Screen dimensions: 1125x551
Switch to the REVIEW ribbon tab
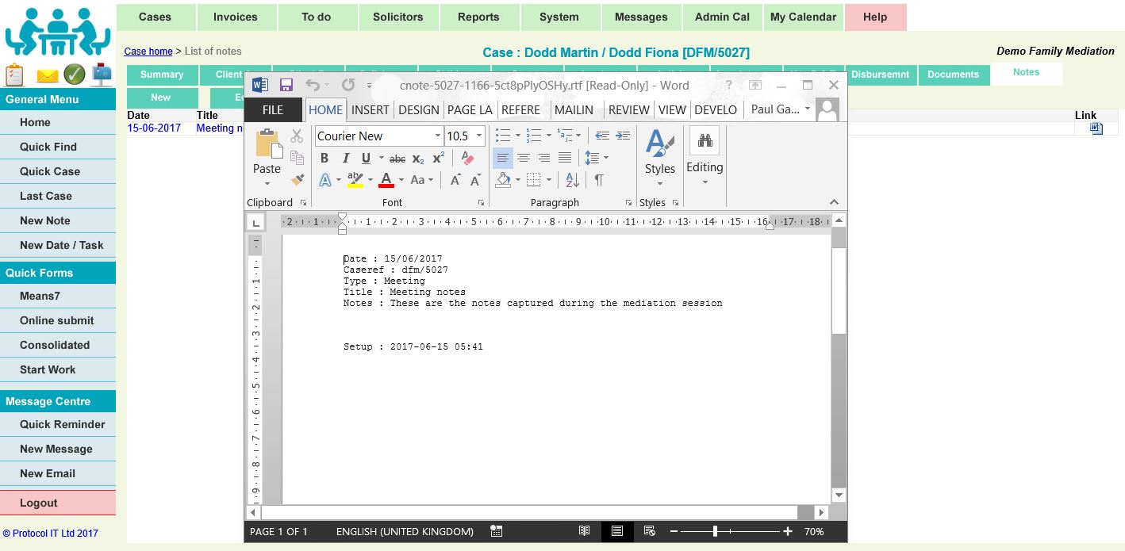point(629,110)
